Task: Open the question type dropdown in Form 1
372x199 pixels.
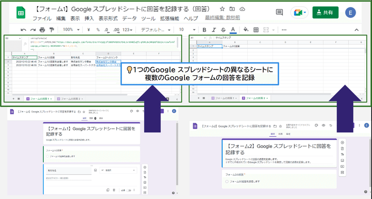Action: point(118,170)
